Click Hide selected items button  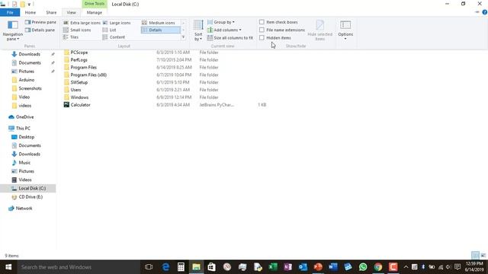pos(320,30)
